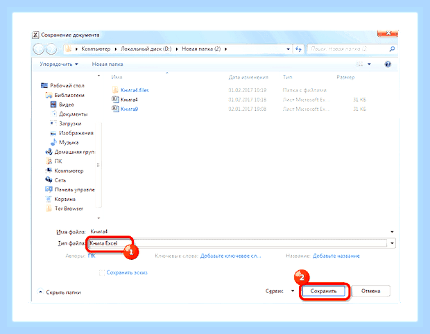Select Загрузки in the navigation tree
This screenshot has width=430, height=334.
click(x=70, y=123)
